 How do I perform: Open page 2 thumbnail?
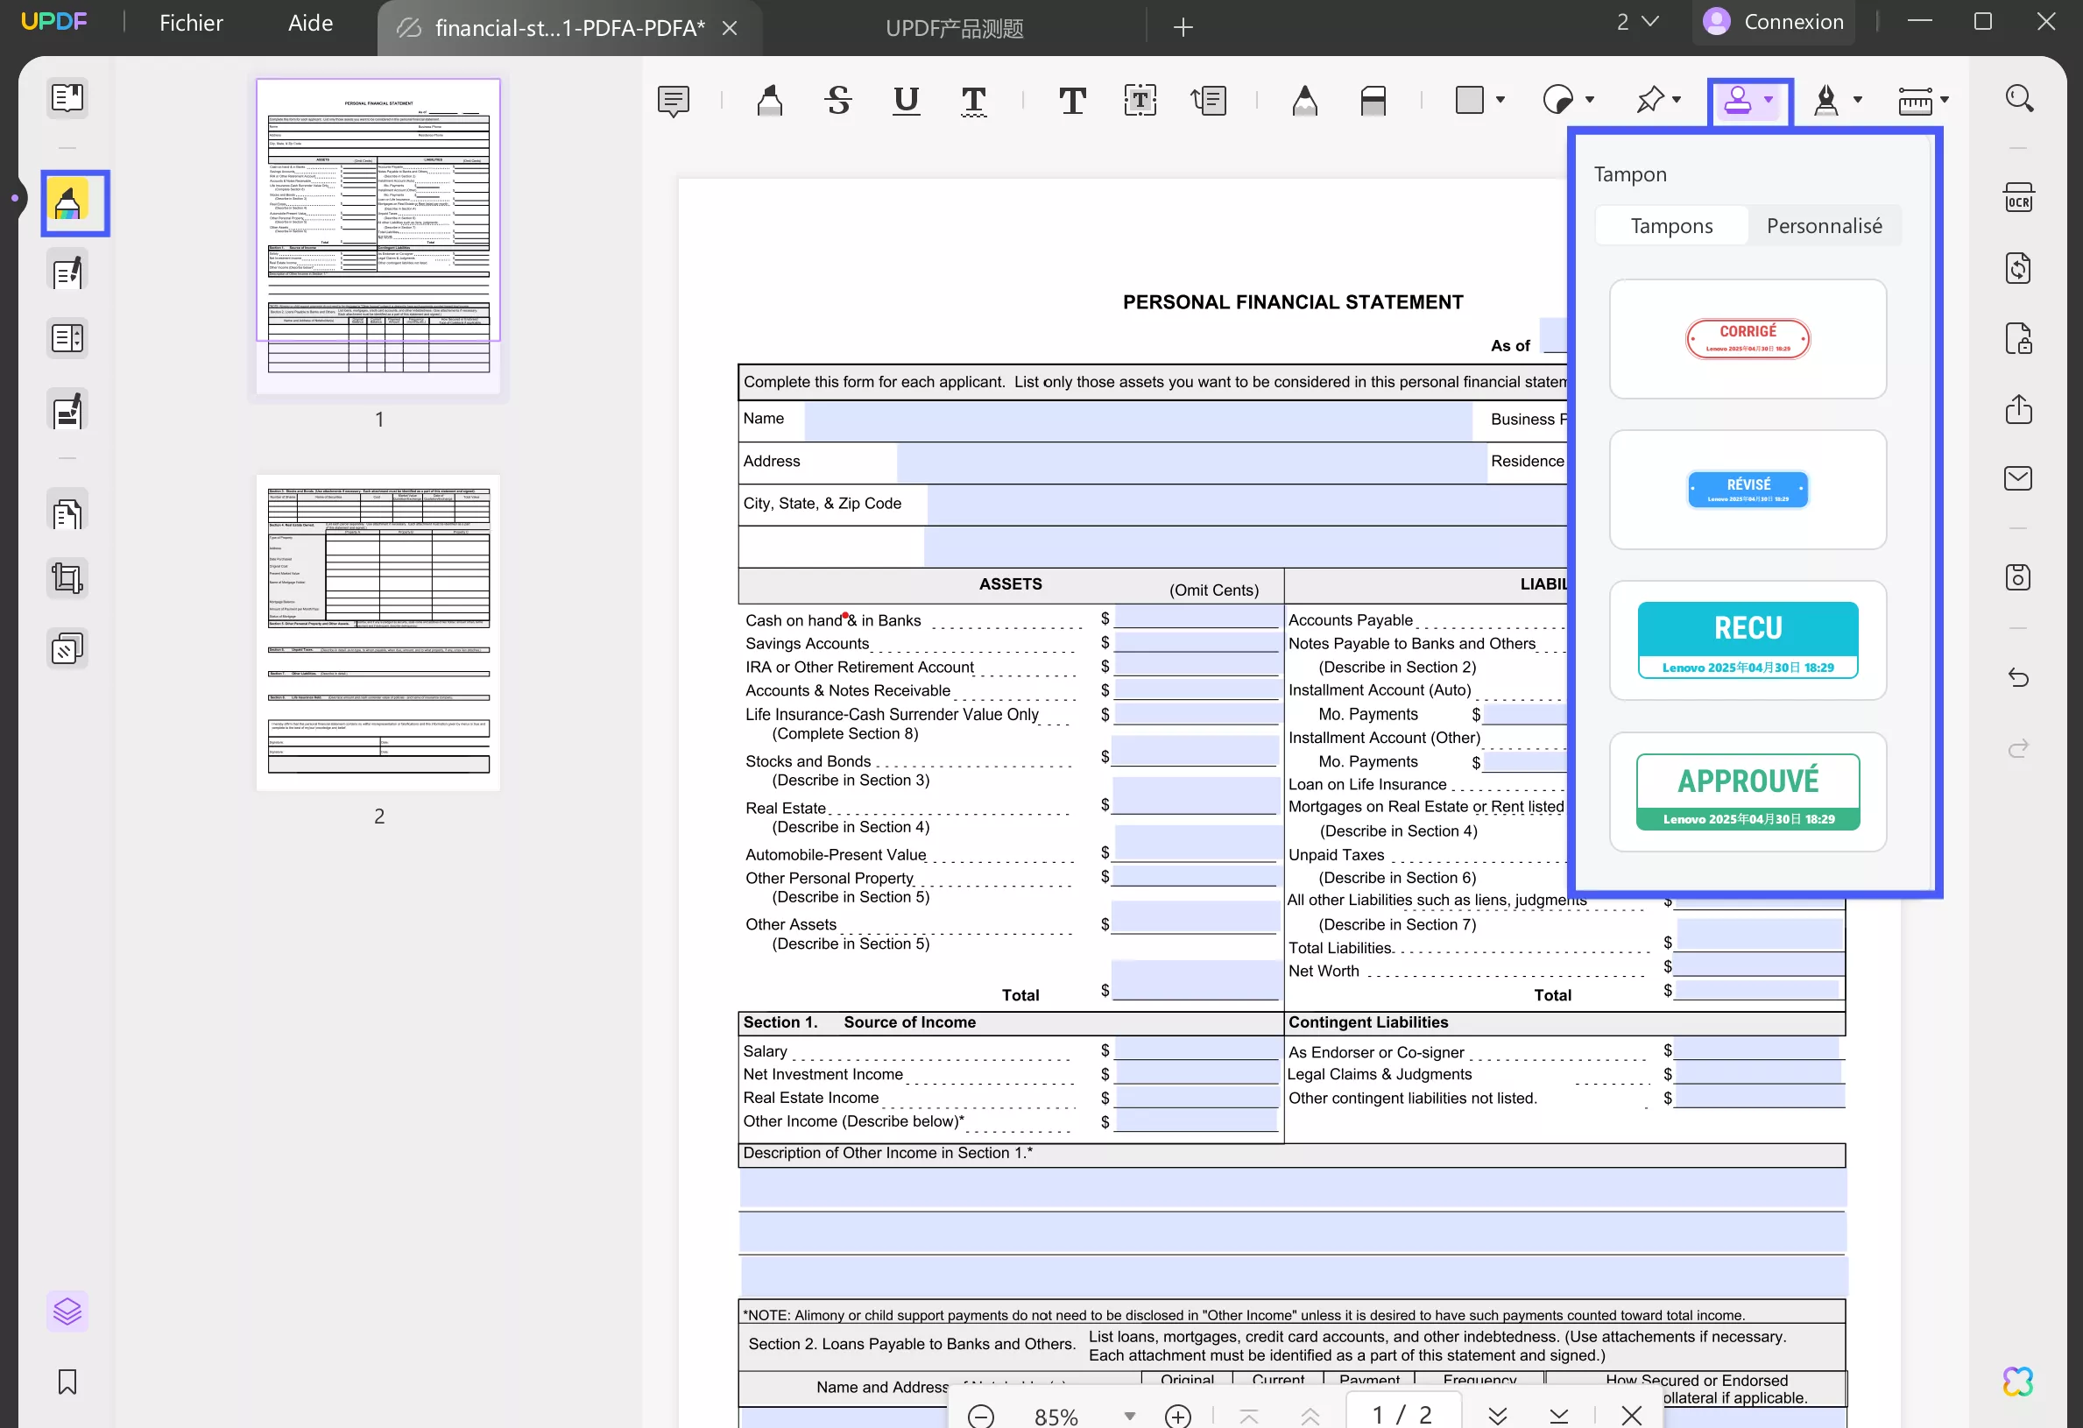point(378,632)
